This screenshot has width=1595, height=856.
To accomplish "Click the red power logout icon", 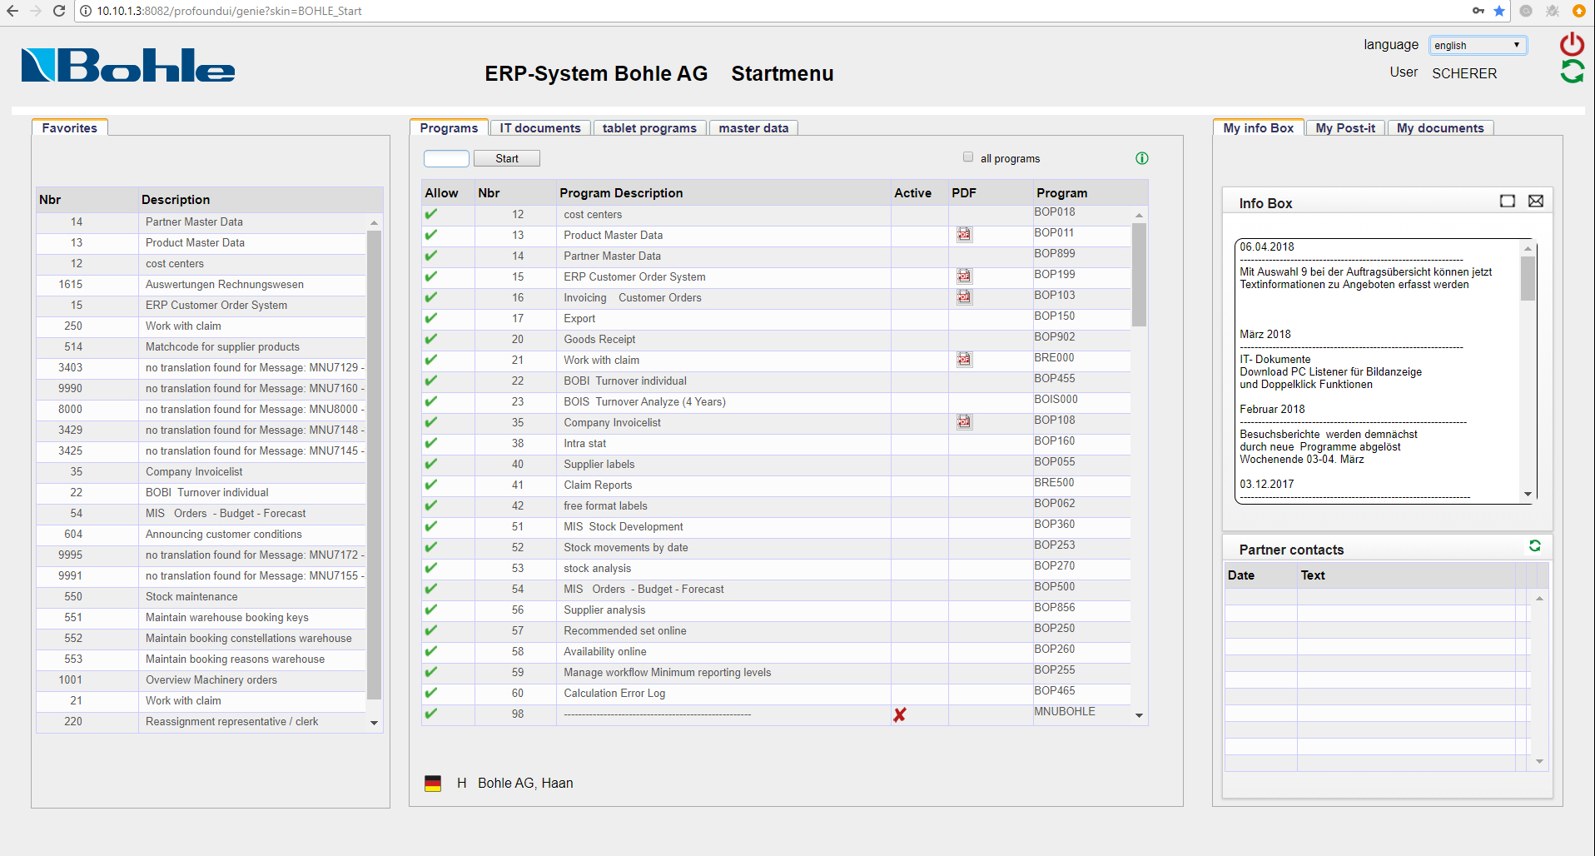I will click(x=1572, y=44).
